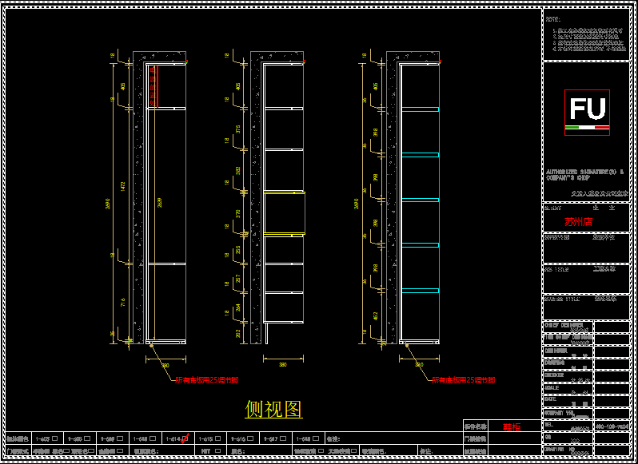The height and width of the screenshot is (464, 638).
Task: Select right view's 所有底板用25调节脚 annotation
Action: (463, 380)
